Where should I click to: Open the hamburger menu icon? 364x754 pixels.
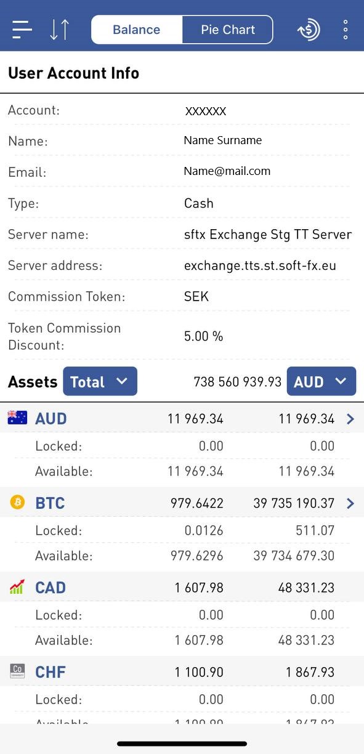point(22,30)
